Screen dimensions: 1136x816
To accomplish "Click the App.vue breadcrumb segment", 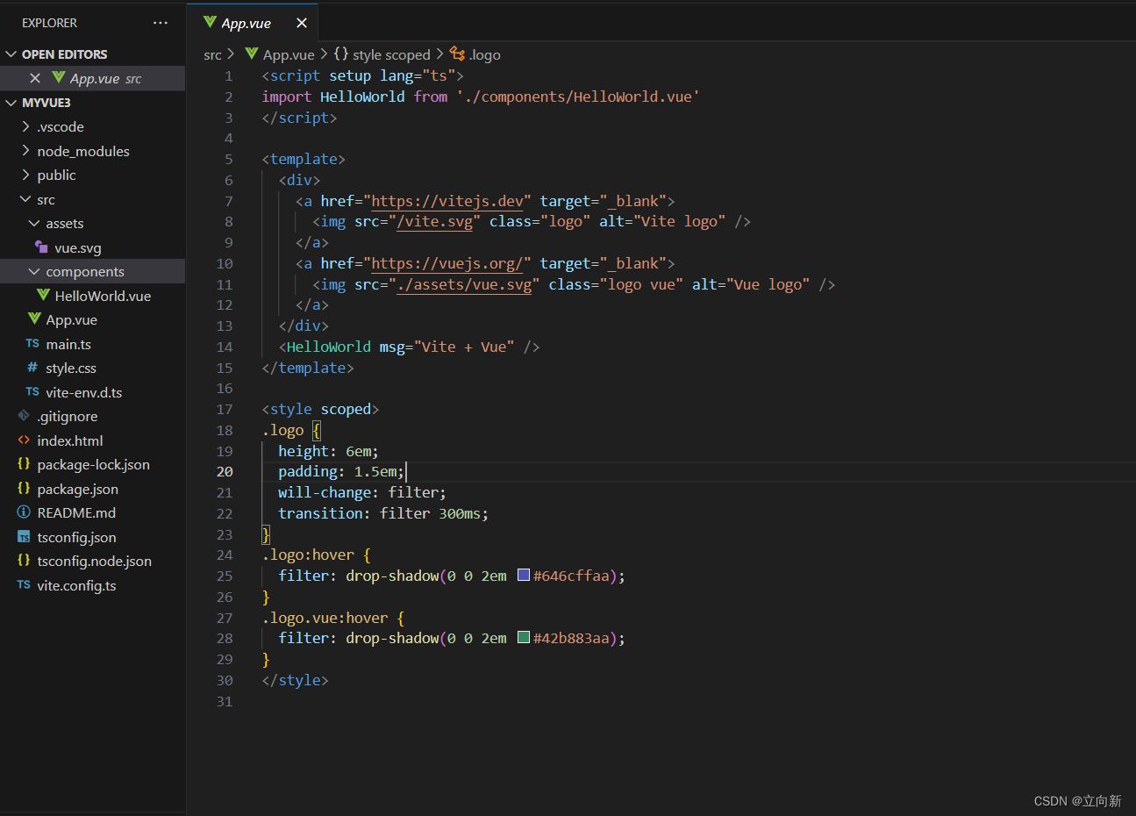I will coord(289,54).
